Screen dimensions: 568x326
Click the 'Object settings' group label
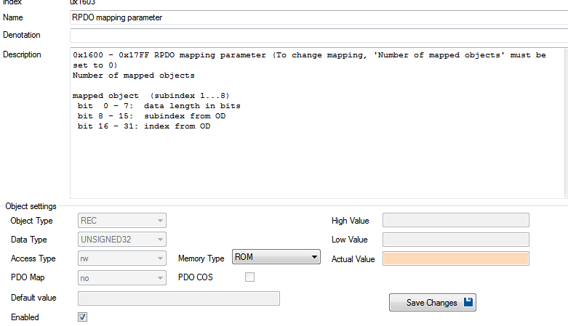31,206
